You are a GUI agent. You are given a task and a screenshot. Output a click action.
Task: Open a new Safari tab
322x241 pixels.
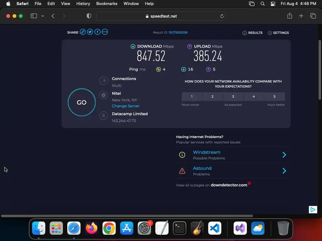point(301,16)
